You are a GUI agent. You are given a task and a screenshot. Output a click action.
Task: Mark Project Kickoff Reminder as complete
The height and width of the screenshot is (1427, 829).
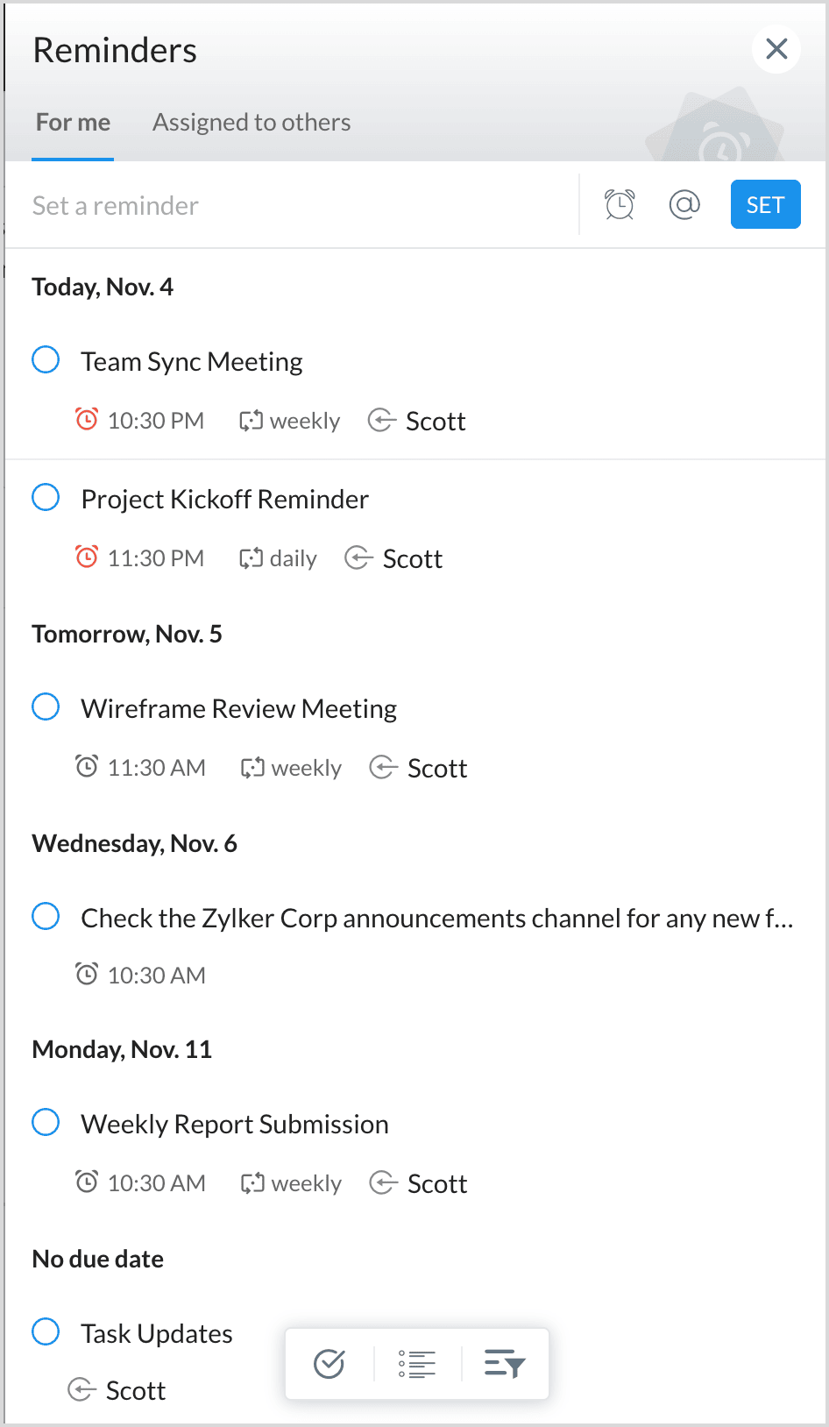tap(46, 497)
